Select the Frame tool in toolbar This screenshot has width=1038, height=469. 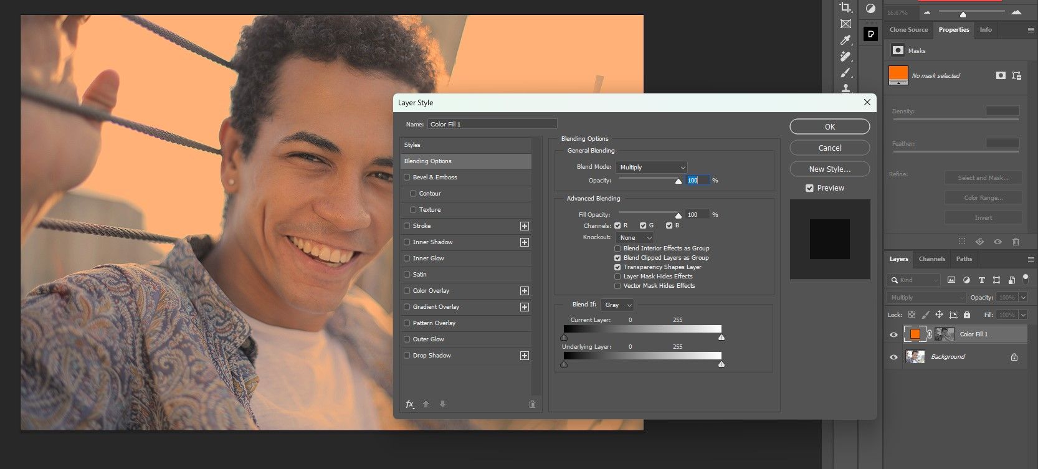(x=845, y=24)
